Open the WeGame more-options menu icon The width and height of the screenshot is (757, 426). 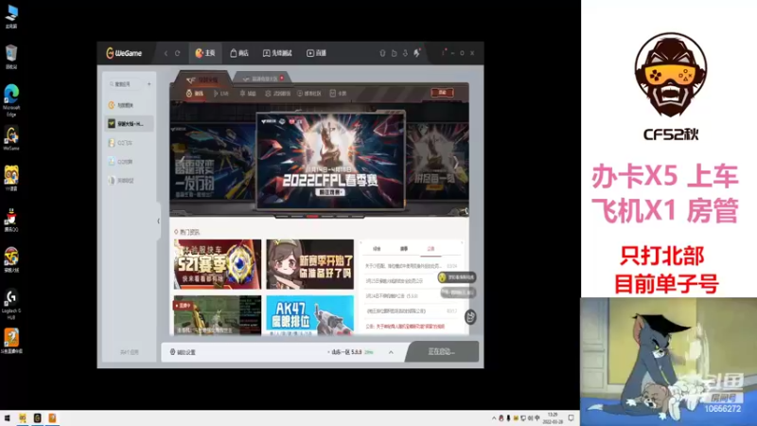tap(443, 52)
